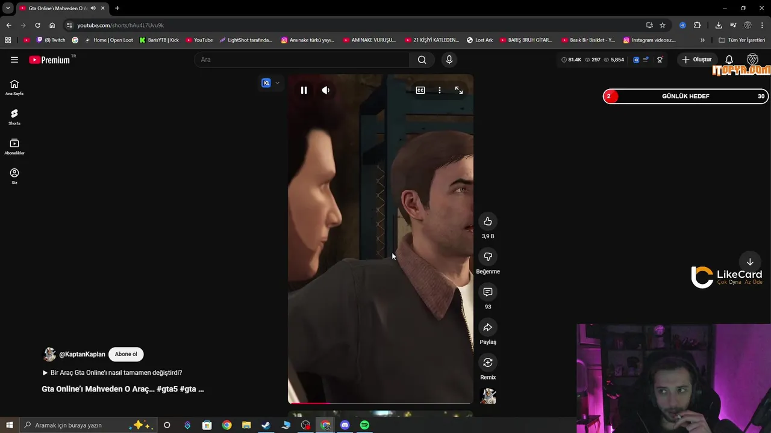The image size is (771, 433).
Task: Open Shorts in the sidebar
Action: (14, 117)
